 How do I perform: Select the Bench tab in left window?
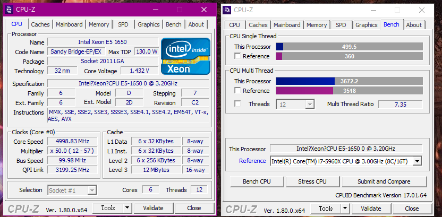point(173,24)
